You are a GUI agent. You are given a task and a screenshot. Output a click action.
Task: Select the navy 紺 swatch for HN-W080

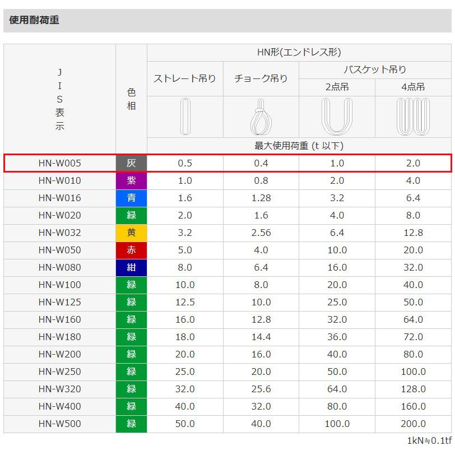coord(131,267)
